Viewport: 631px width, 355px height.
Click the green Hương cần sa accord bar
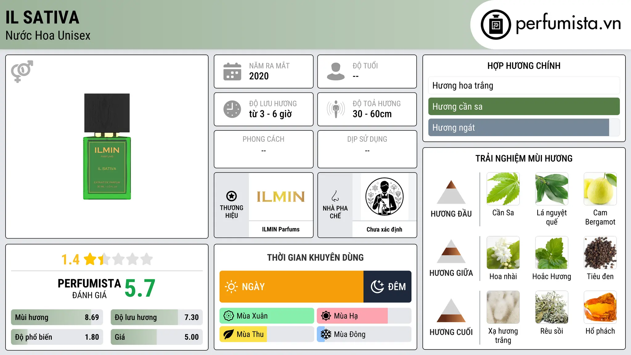pos(524,106)
